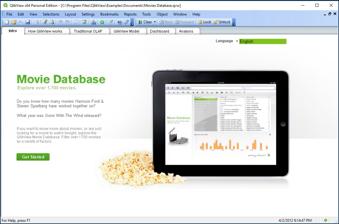339x224 pixels.
Task: Add a bookmark with the green star
Action: tap(102, 22)
